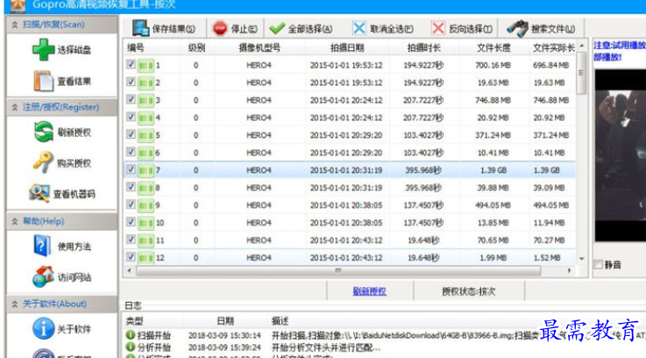The image size is (646, 358).
Task: Click the analysis start (分析开始) log icon
Action: 131,347
